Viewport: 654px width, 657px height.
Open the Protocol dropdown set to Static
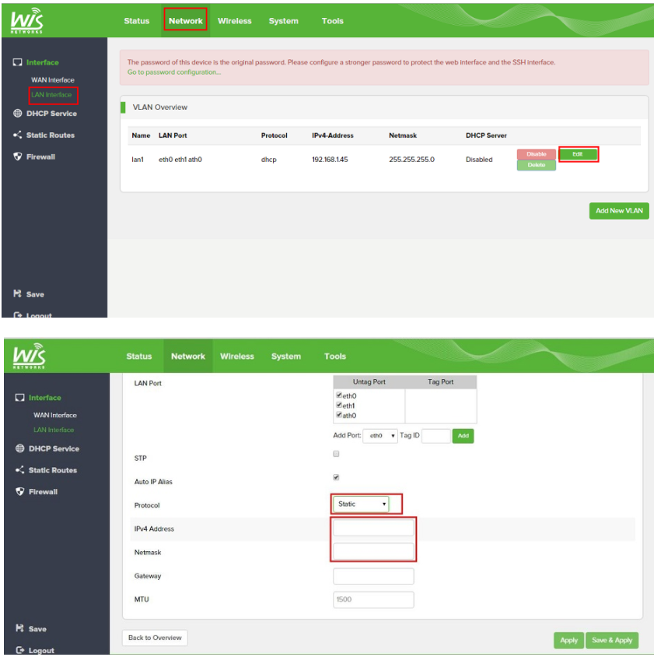coord(361,504)
